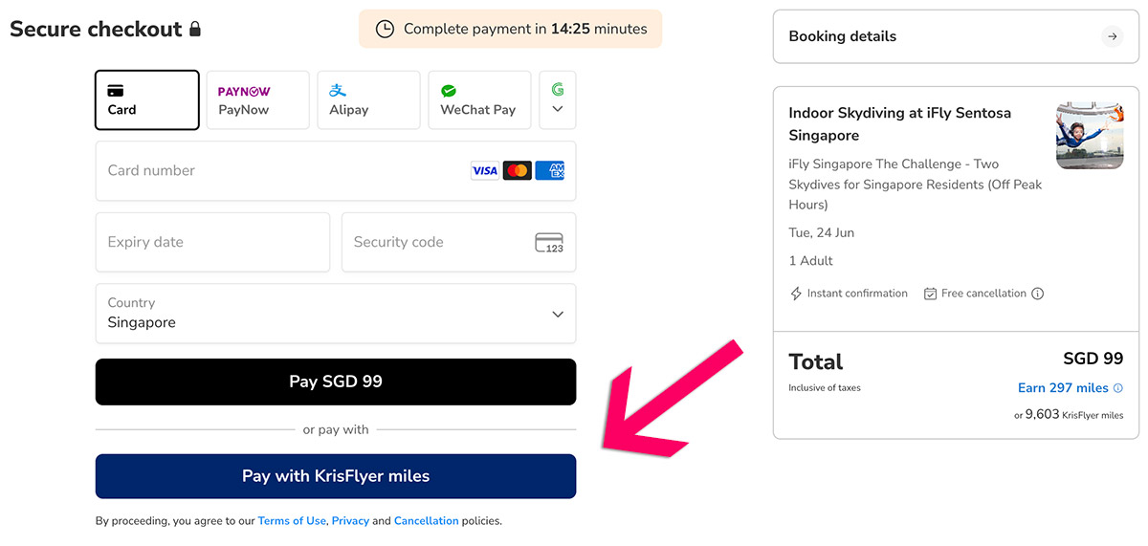Click the iFly Sentosa activity thumbnail

(x=1090, y=136)
